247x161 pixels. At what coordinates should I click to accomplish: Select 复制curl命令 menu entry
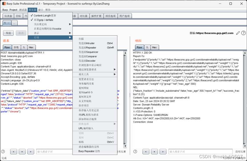(95, 92)
